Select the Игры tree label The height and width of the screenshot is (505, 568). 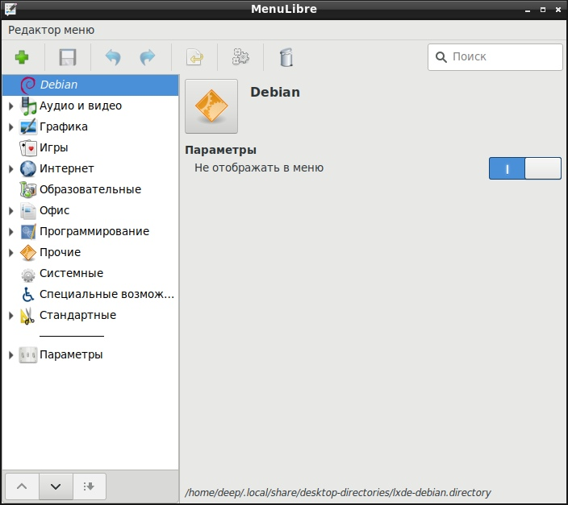(x=53, y=148)
